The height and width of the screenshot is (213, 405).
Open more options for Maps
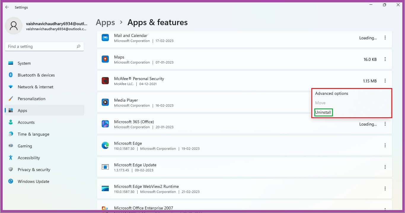pos(385,59)
